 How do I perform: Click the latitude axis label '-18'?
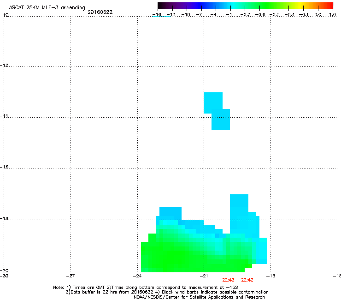coord(4,218)
